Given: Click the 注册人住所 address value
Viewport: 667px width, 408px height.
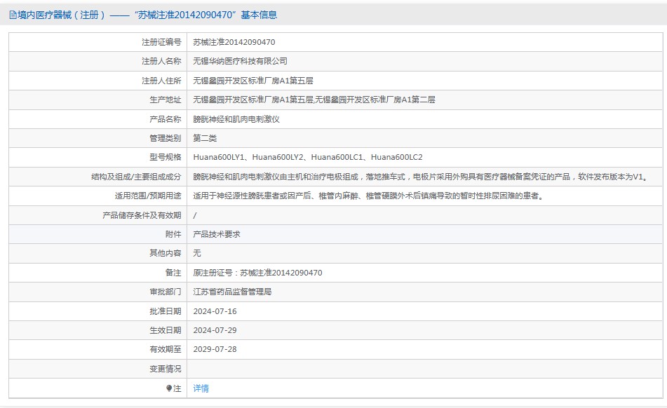Looking at the screenshot, I should tap(253, 81).
